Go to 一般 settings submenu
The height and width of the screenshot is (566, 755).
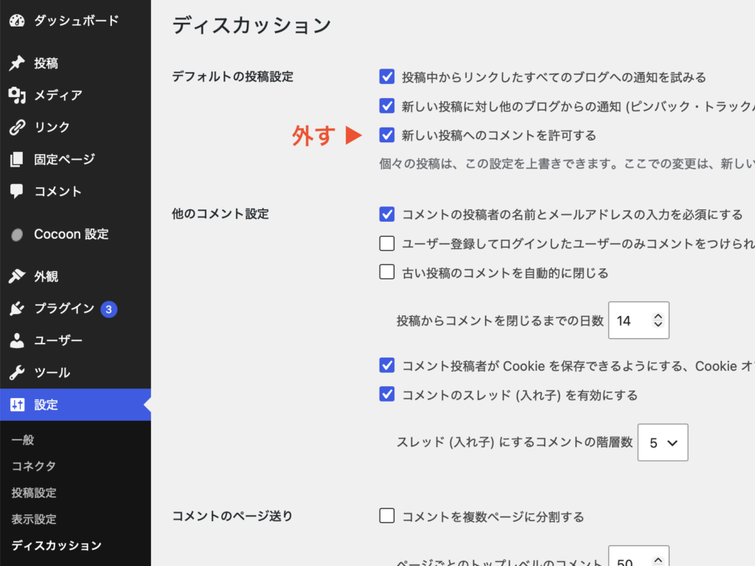pos(23,440)
